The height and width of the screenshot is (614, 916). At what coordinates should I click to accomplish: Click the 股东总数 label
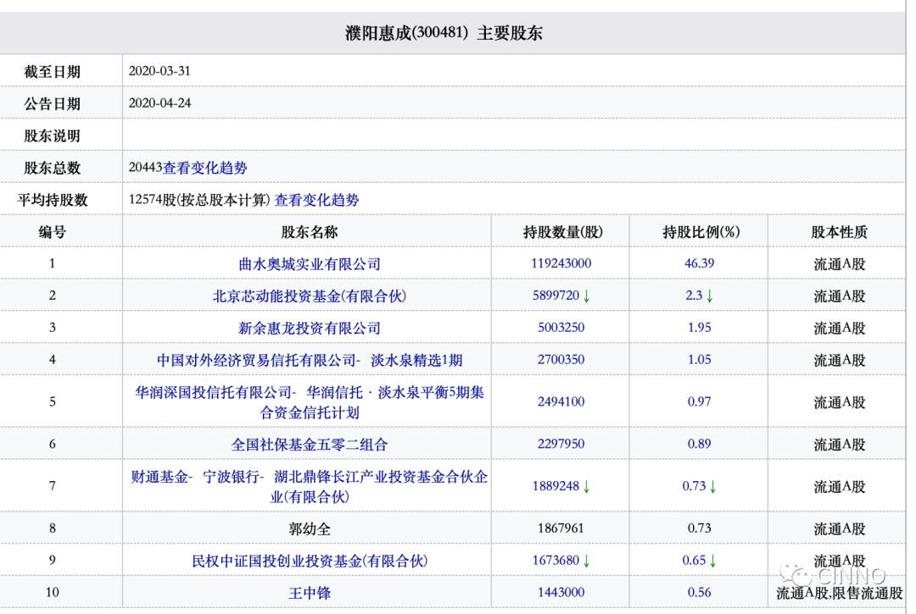tap(52, 168)
